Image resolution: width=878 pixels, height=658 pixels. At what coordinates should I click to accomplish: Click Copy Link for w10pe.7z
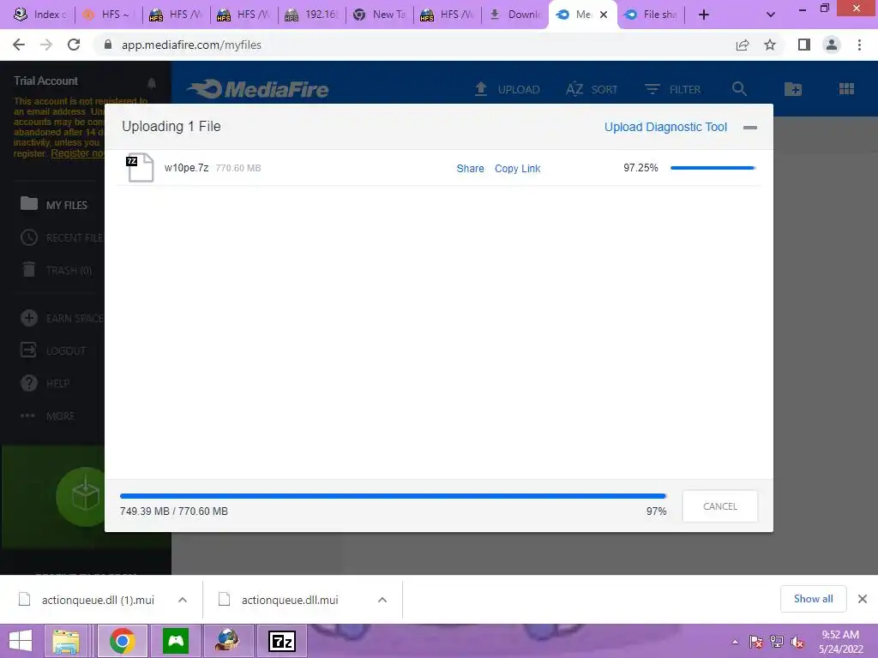[517, 169]
